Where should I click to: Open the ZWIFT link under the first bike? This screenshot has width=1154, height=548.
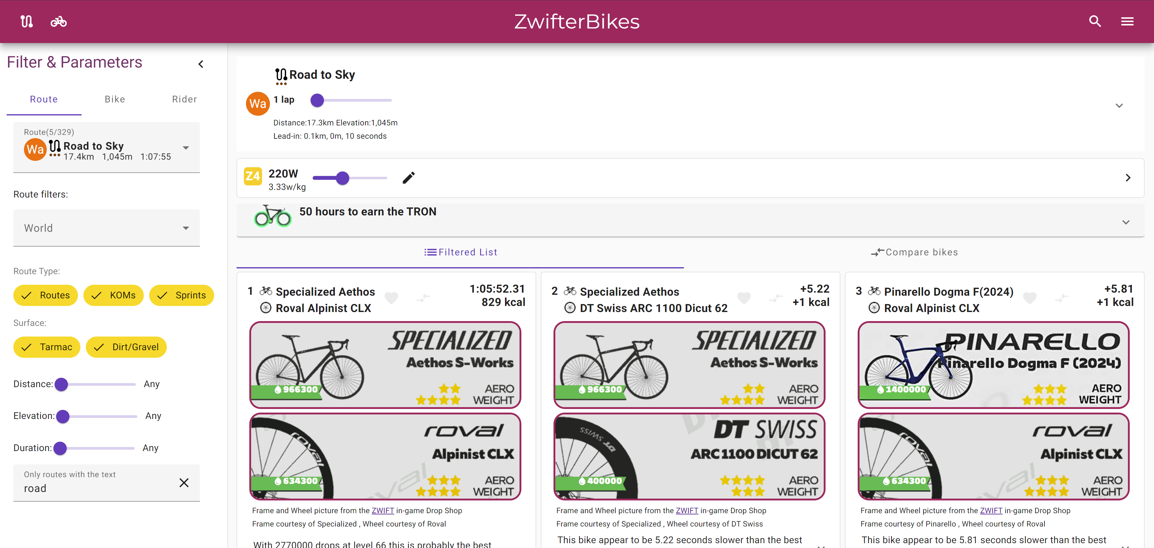point(382,510)
